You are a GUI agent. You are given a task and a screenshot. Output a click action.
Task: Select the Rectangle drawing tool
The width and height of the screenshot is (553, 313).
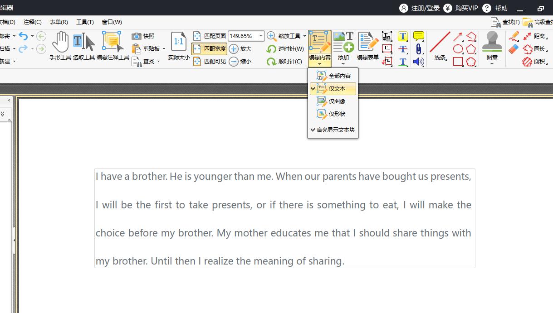pos(458,62)
